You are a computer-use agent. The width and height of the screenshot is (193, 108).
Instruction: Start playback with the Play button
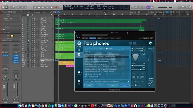[x=52, y=7]
